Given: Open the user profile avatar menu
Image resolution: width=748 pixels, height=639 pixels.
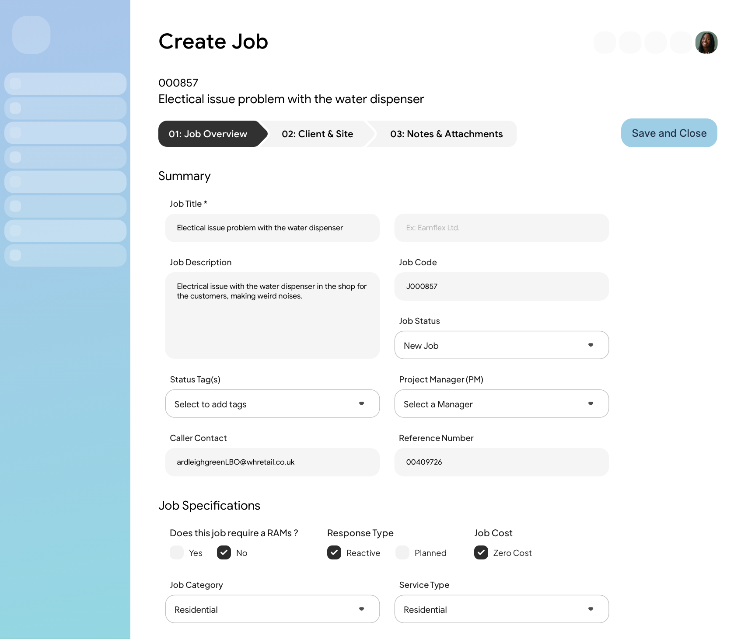Looking at the screenshot, I should click(x=706, y=42).
